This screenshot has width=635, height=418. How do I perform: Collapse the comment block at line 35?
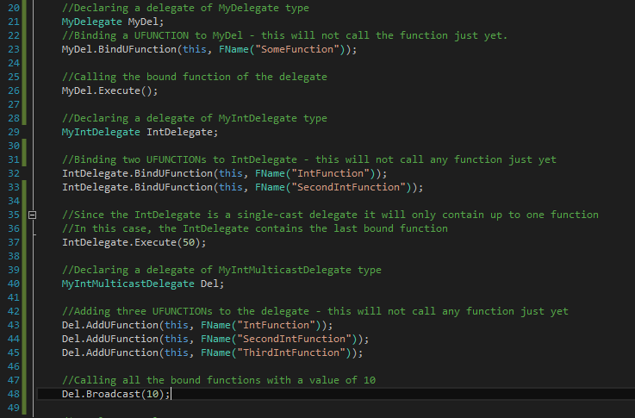33,215
